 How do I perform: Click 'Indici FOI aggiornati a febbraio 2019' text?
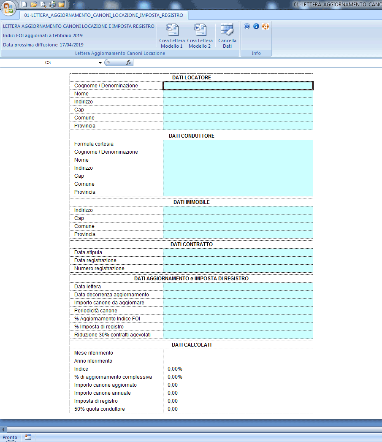pos(43,35)
